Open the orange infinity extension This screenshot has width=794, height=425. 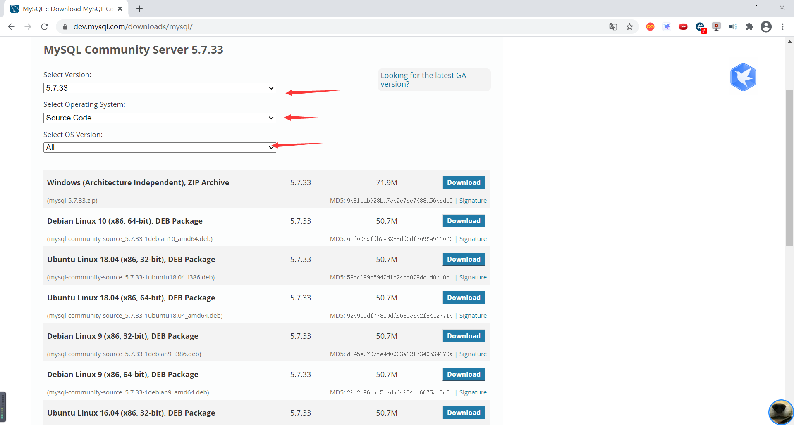click(650, 27)
